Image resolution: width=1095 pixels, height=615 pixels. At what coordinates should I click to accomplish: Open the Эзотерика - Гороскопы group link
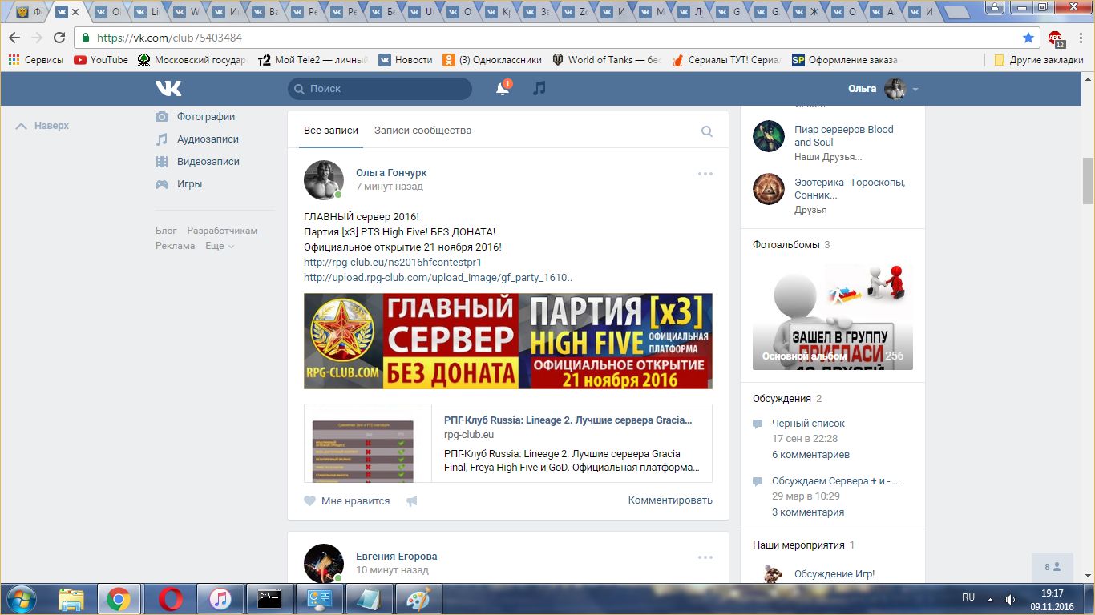[x=850, y=188]
